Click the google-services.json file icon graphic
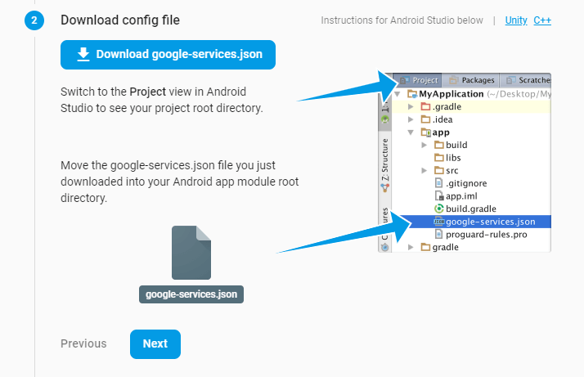Screen dimensions: 584x377 click(x=191, y=253)
